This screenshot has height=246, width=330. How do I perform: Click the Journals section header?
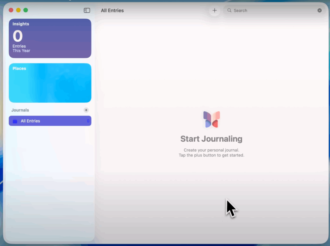pos(20,110)
